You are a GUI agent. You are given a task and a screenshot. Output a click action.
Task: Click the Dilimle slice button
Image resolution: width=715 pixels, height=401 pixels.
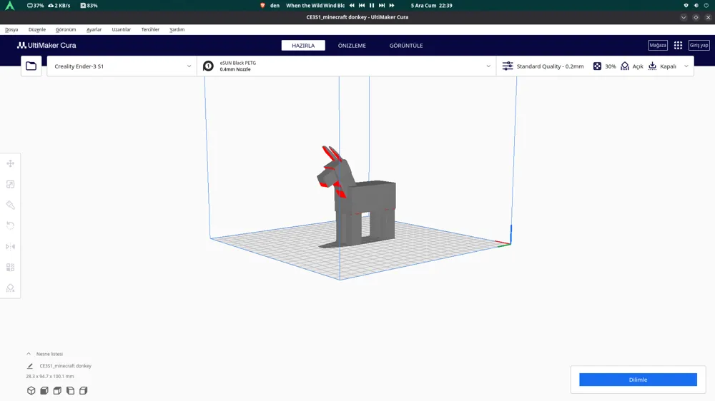(x=638, y=380)
